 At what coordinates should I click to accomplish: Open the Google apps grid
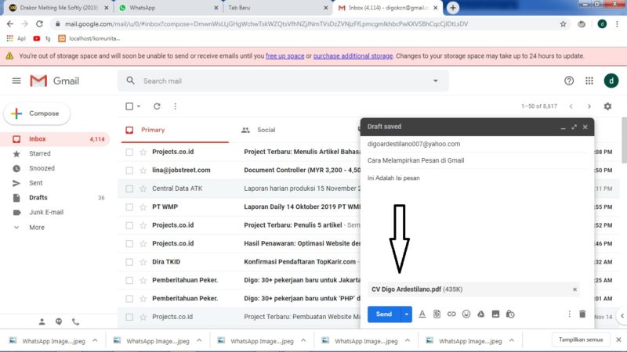click(589, 81)
